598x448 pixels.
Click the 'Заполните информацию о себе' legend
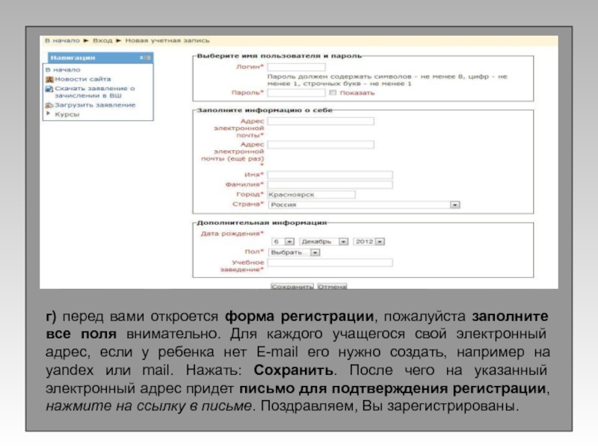[265, 110]
